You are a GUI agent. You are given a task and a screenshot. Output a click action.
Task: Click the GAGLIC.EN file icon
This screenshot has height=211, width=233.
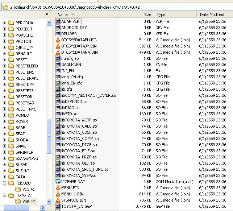click(x=58, y=65)
